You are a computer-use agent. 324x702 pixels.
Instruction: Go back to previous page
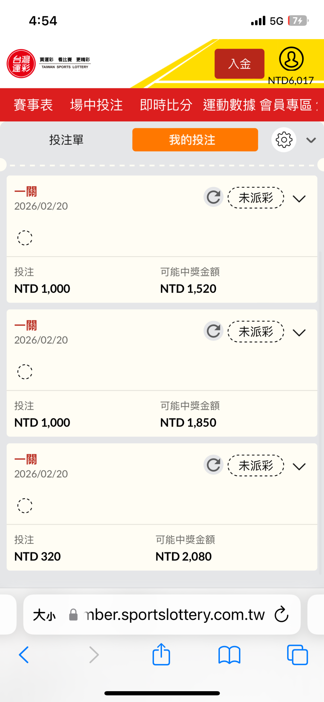point(24,655)
